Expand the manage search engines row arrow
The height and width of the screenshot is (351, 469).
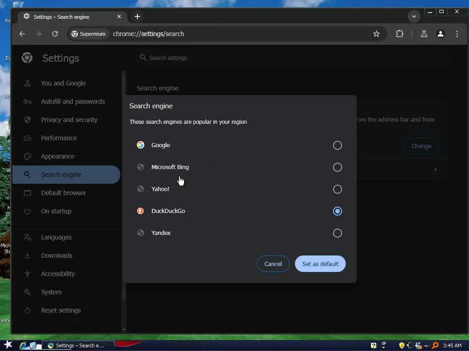click(x=436, y=170)
